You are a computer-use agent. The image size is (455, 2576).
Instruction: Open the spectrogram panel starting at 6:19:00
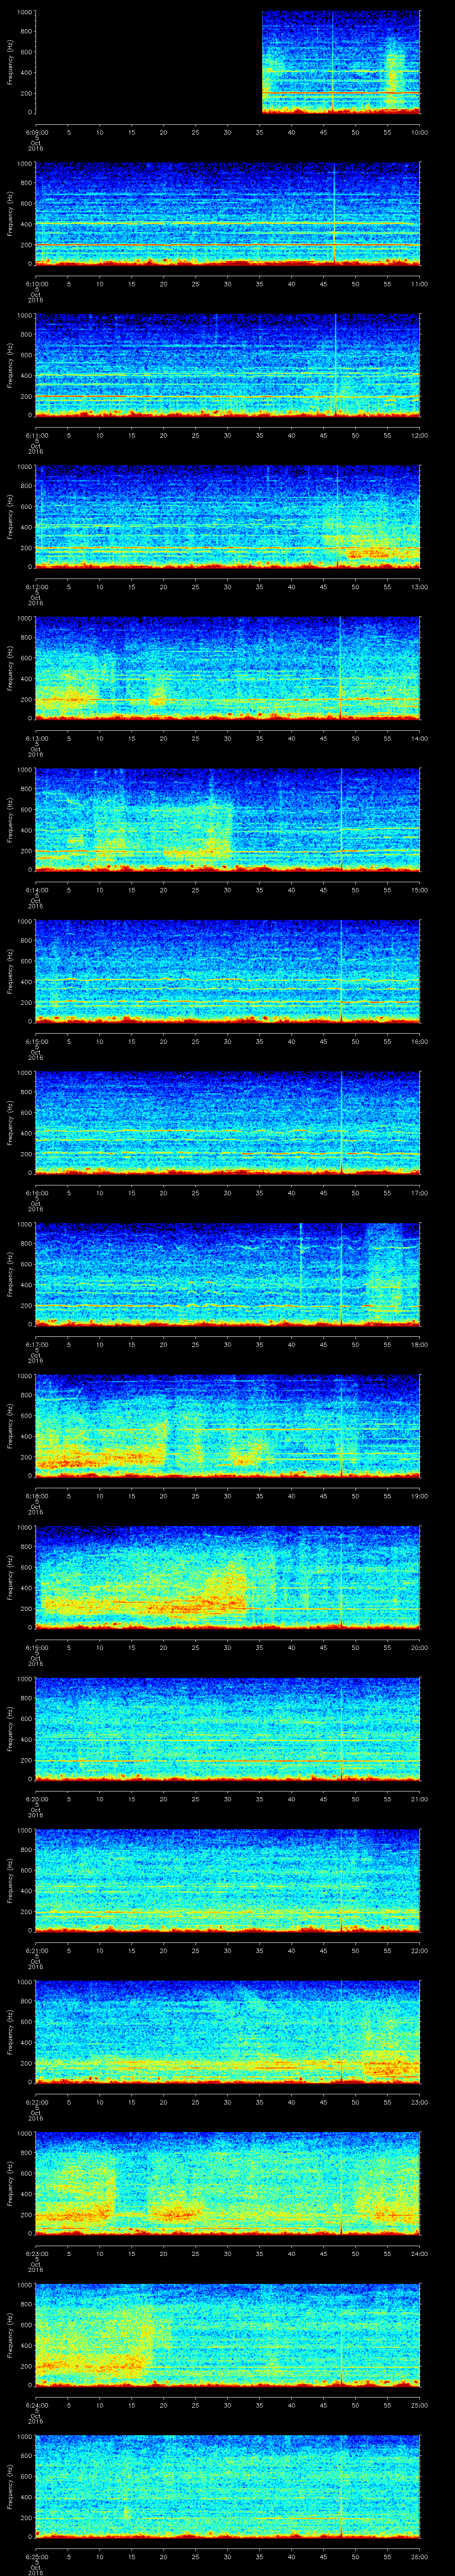[228, 1577]
